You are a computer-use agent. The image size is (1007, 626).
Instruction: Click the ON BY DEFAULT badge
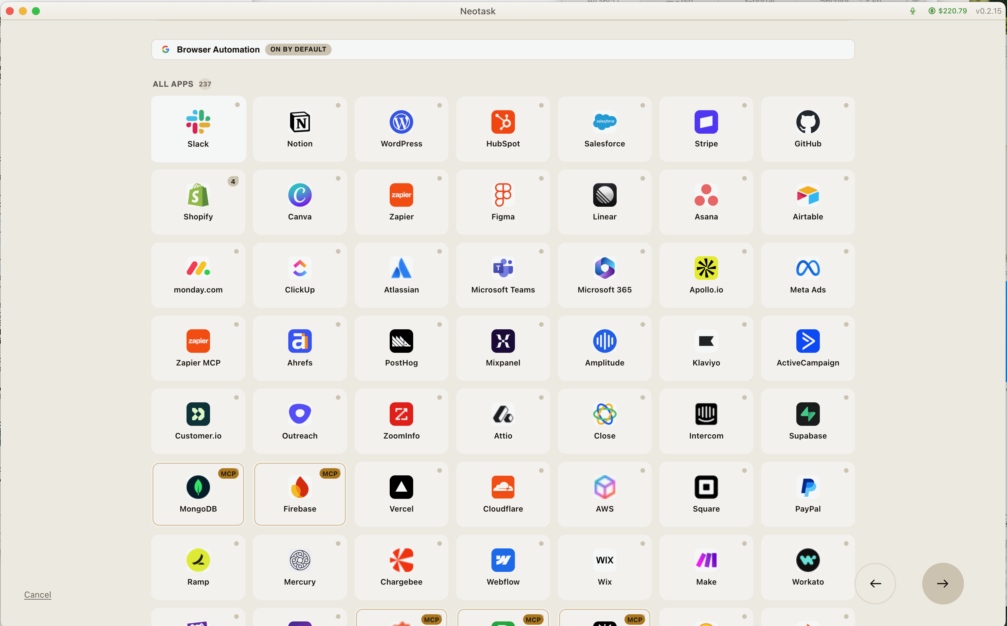tap(298, 49)
